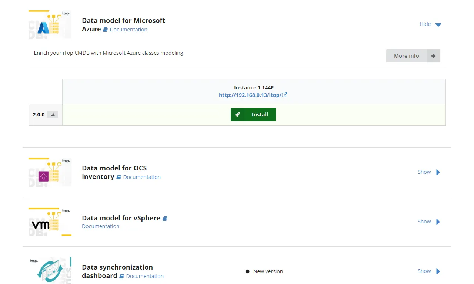Click the Enrich your iTop CMDB description text

point(109,53)
